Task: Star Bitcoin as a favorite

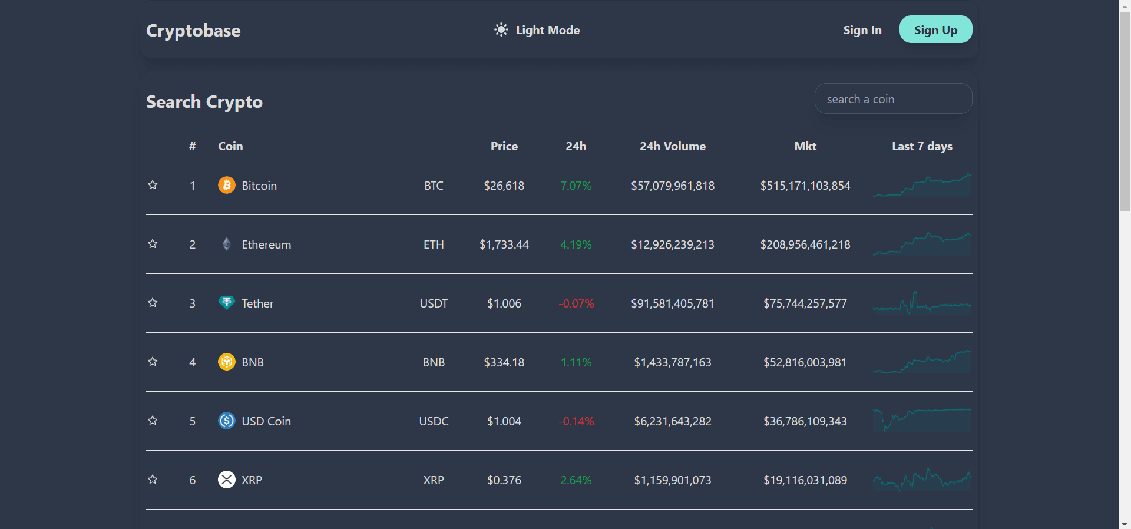Action: point(153,185)
